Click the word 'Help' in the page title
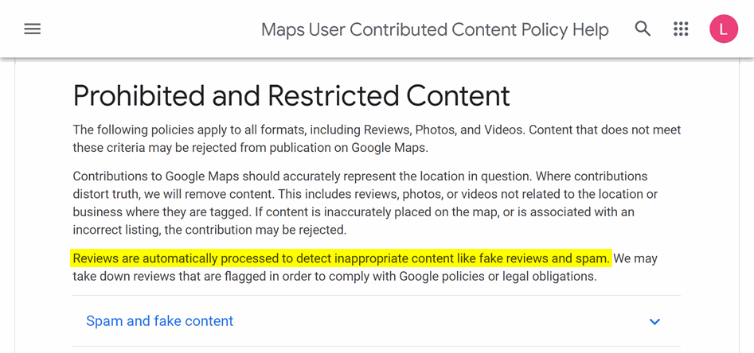 (x=590, y=29)
